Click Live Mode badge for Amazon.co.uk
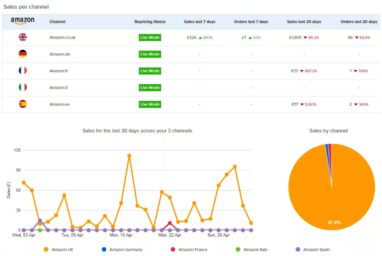 [x=150, y=37]
